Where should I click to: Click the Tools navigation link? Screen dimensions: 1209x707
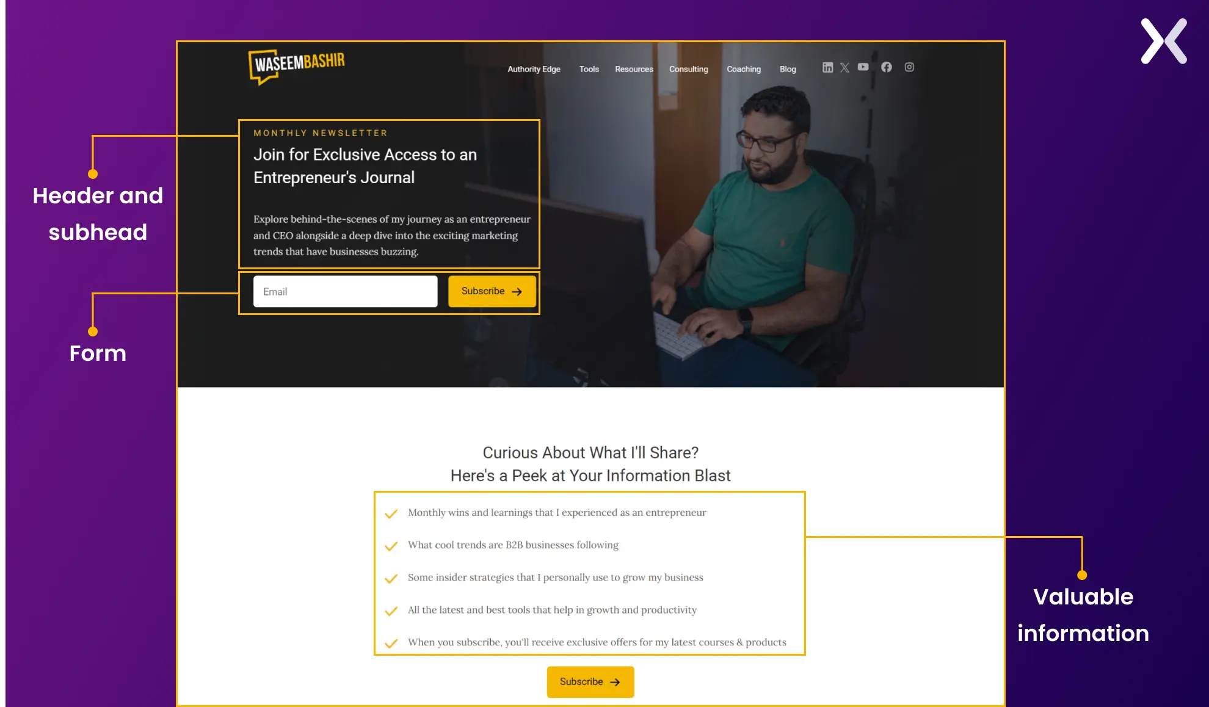[x=589, y=68]
